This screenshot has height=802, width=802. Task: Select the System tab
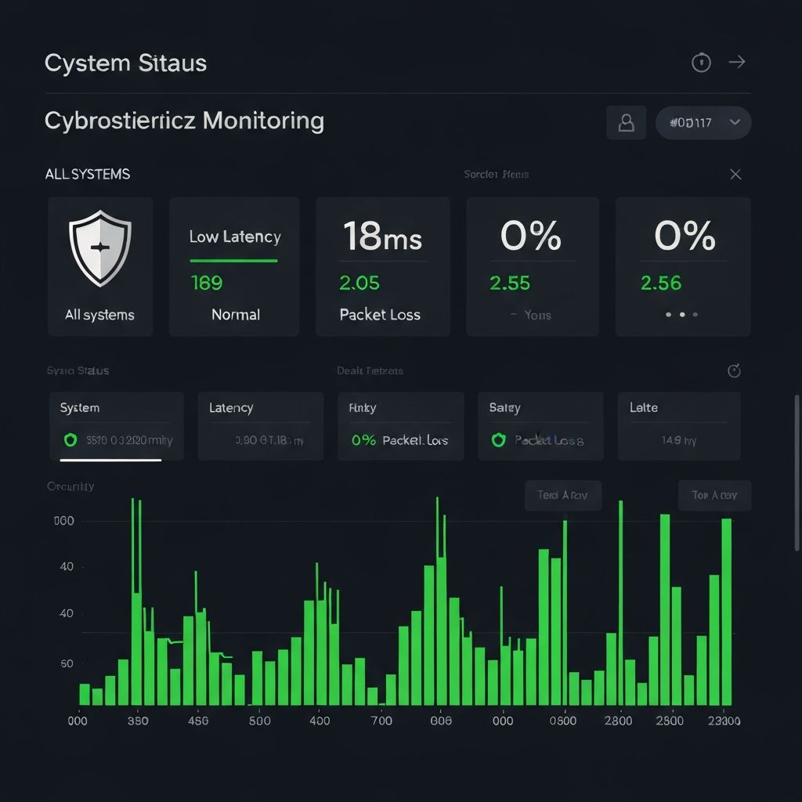click(116, 426)
